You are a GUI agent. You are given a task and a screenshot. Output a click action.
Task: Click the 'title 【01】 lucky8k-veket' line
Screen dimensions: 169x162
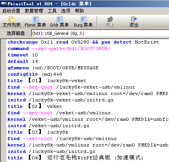(x=47, y=81)
